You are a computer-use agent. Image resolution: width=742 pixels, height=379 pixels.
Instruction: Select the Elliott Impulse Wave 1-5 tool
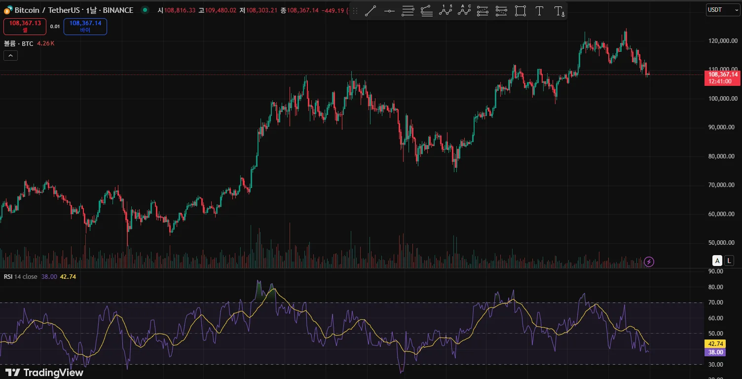[x=445, y=11]
